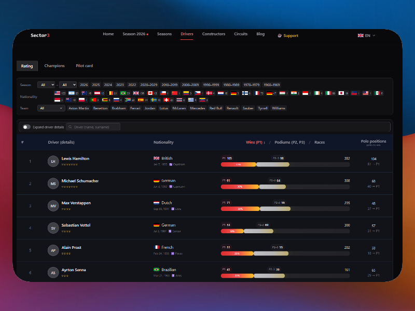This screenshot has height=311, width=415.
Task: Open the first Season 'All' dropdown
Action: [46, 84]
